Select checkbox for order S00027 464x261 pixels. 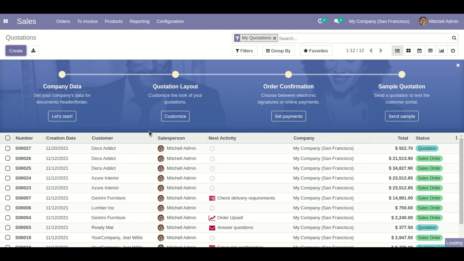click(x=8, y=148)
